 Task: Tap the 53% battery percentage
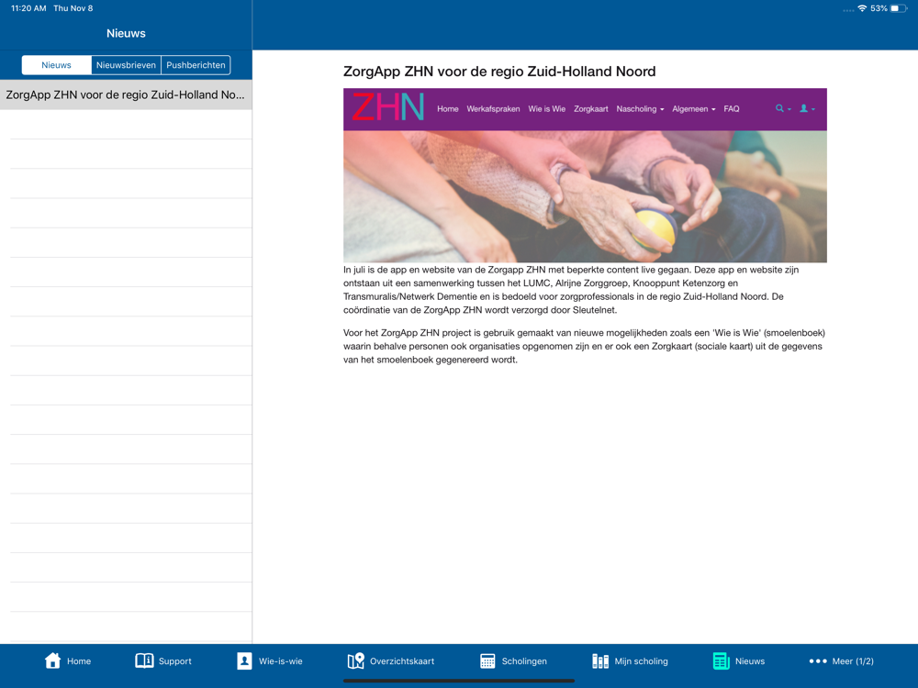(x=879, y=8)
